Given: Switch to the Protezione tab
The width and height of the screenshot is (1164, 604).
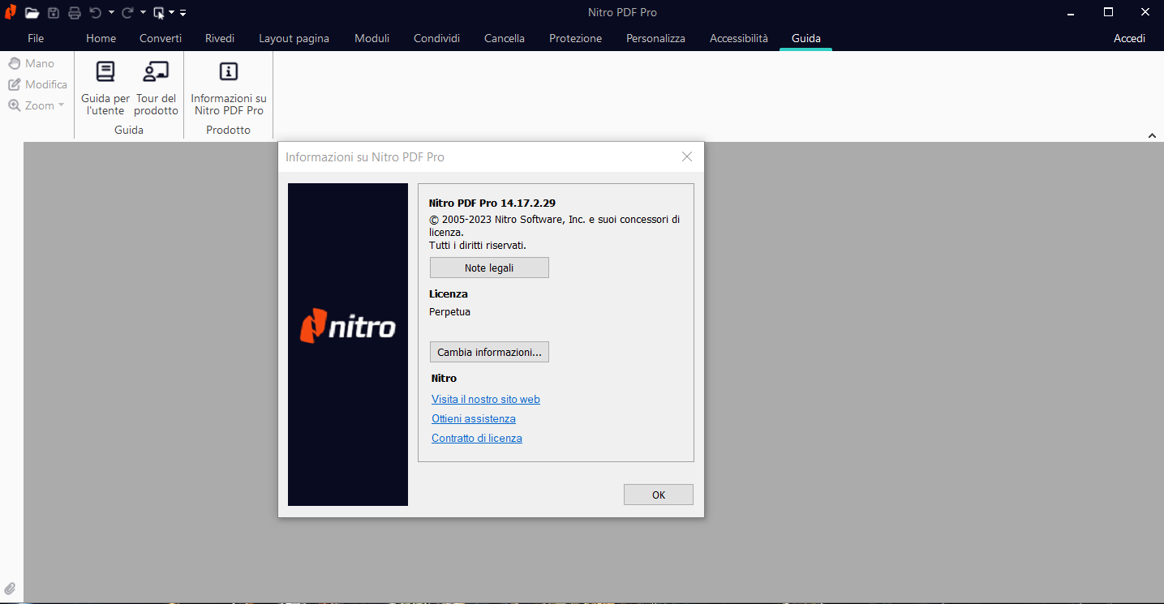Looking at the screenshot, I should point(576,38).
